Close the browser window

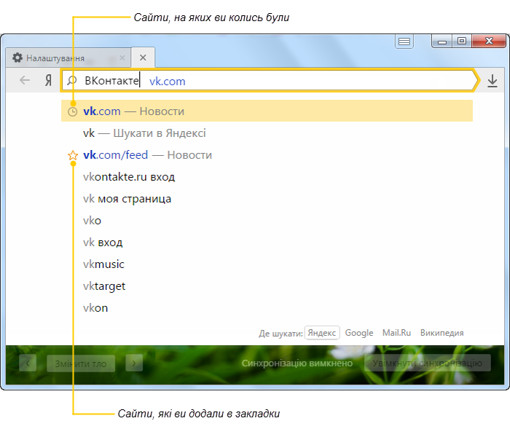tap(489, 41)
